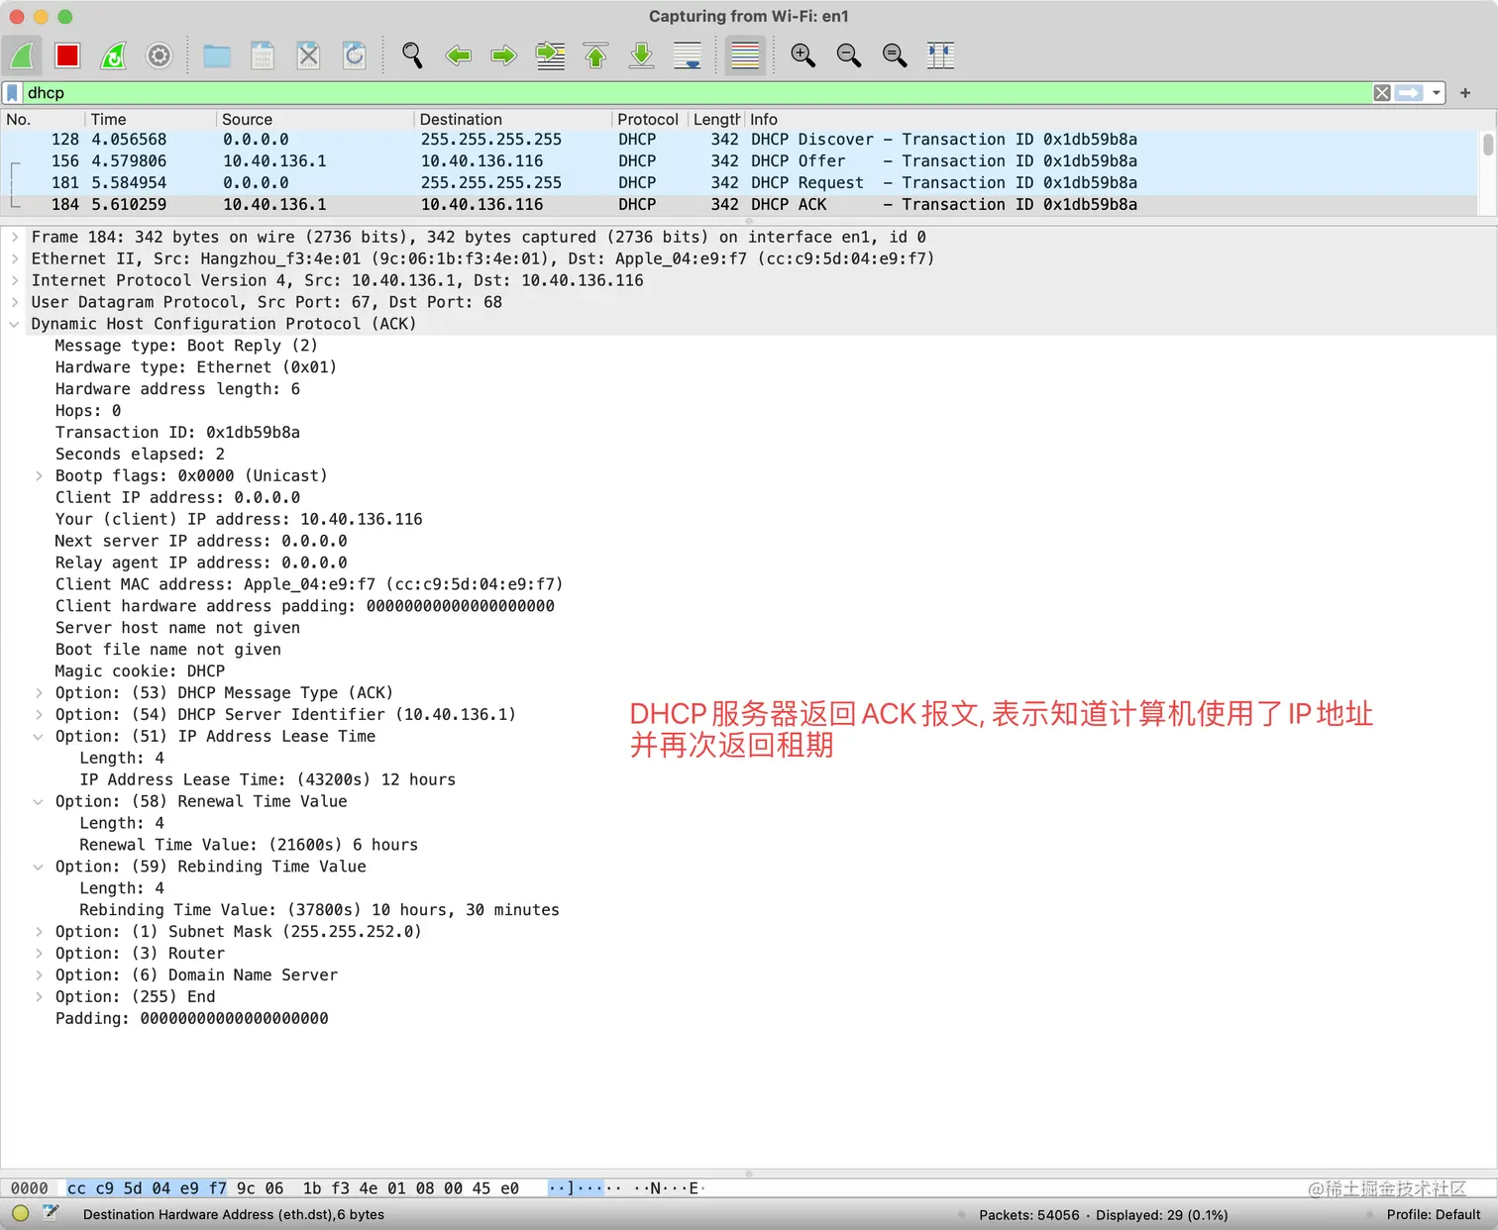
Task: Select Your (client) IP address line
Action: [x=239, y=520]
